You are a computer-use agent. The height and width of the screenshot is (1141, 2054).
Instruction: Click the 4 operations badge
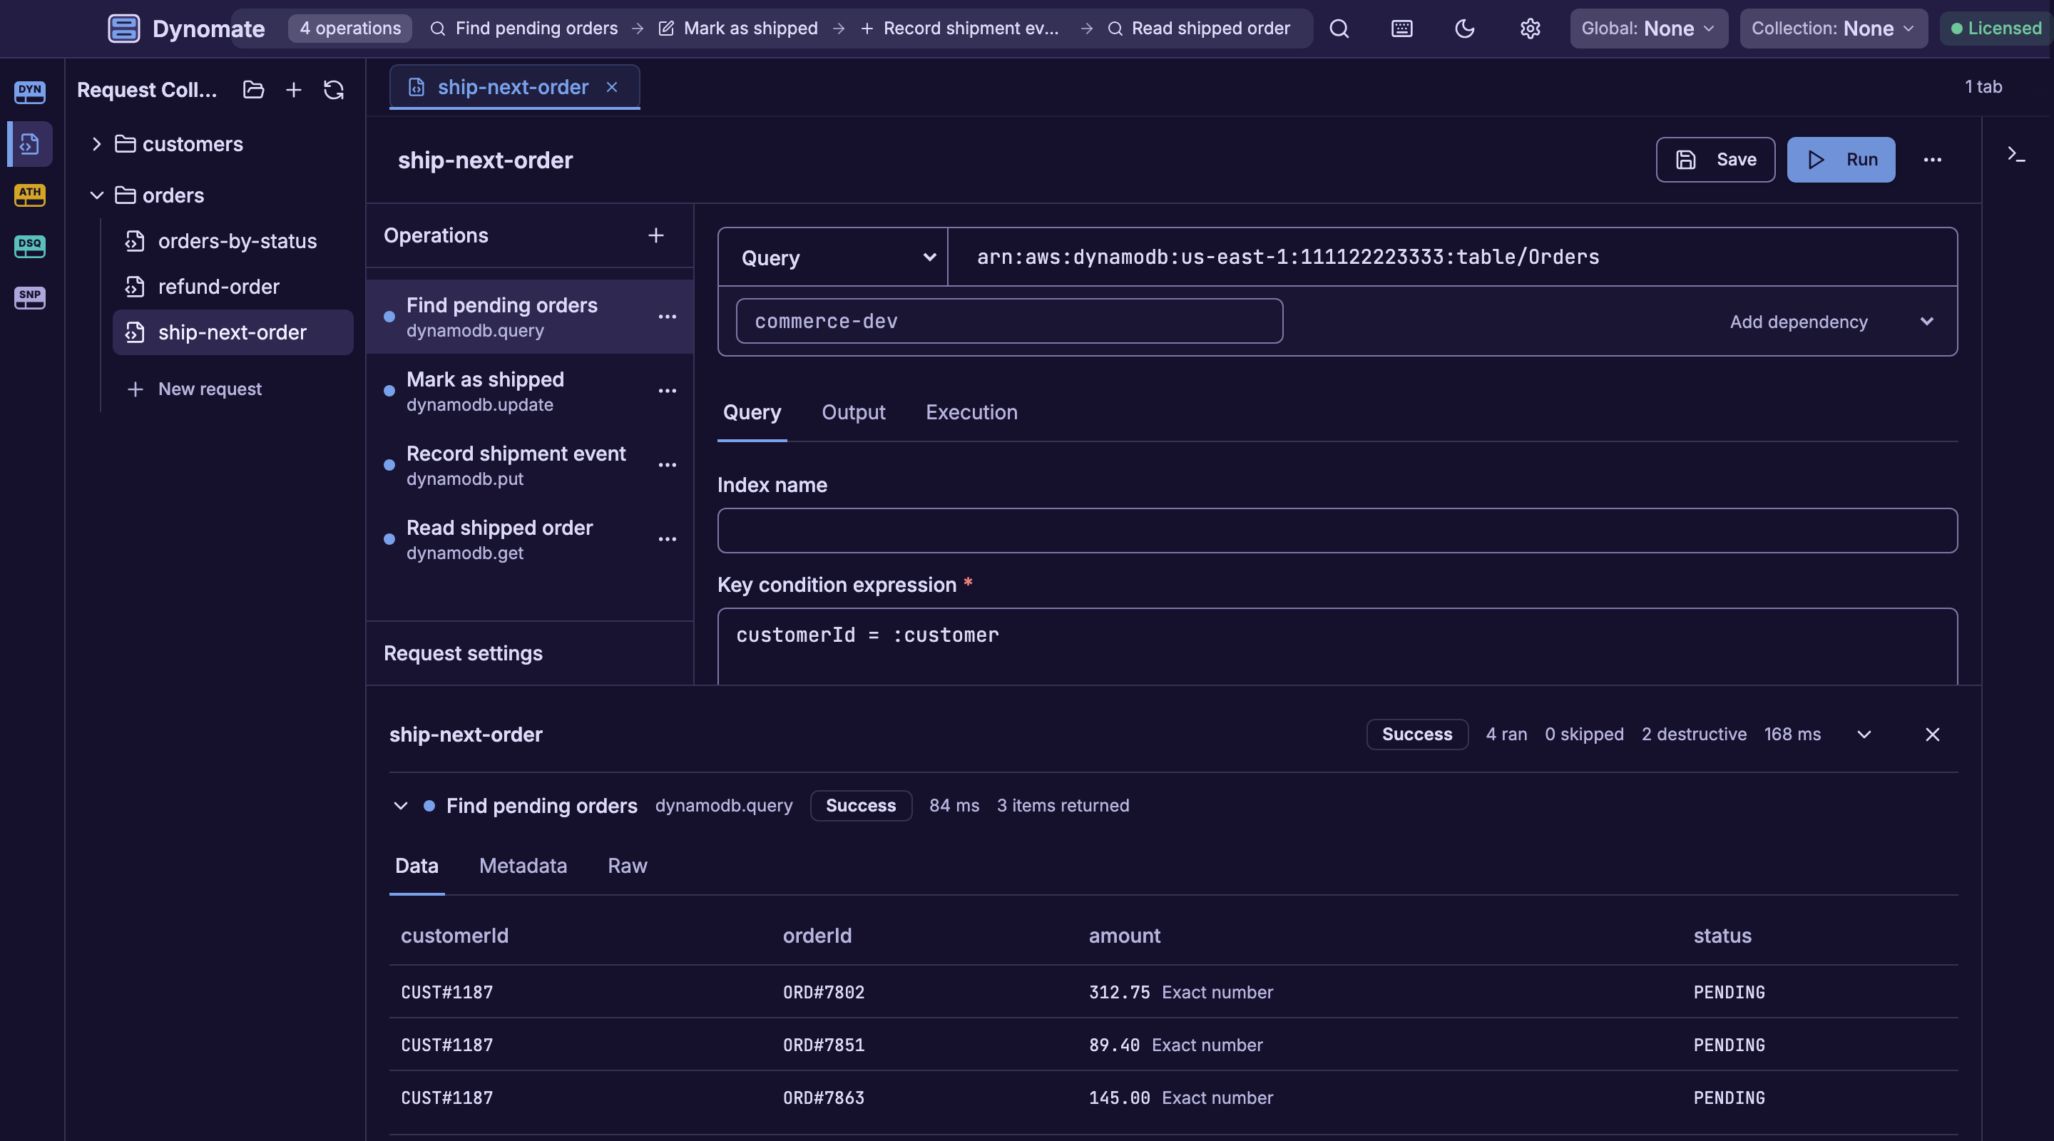(x=350, y=29)
